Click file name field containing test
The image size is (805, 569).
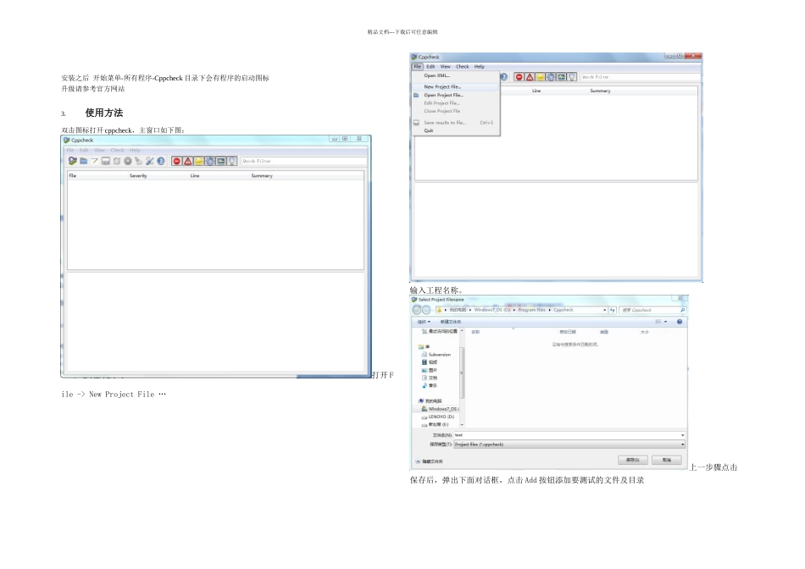pyautogui.click(x=569, y=435)
